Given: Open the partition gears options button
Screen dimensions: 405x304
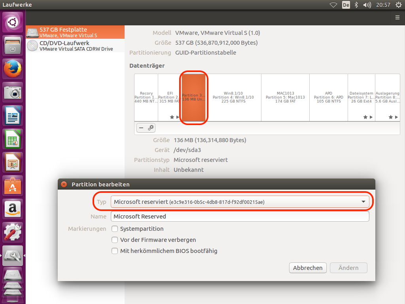Looking at the screenshot, I should click(151, 128).
